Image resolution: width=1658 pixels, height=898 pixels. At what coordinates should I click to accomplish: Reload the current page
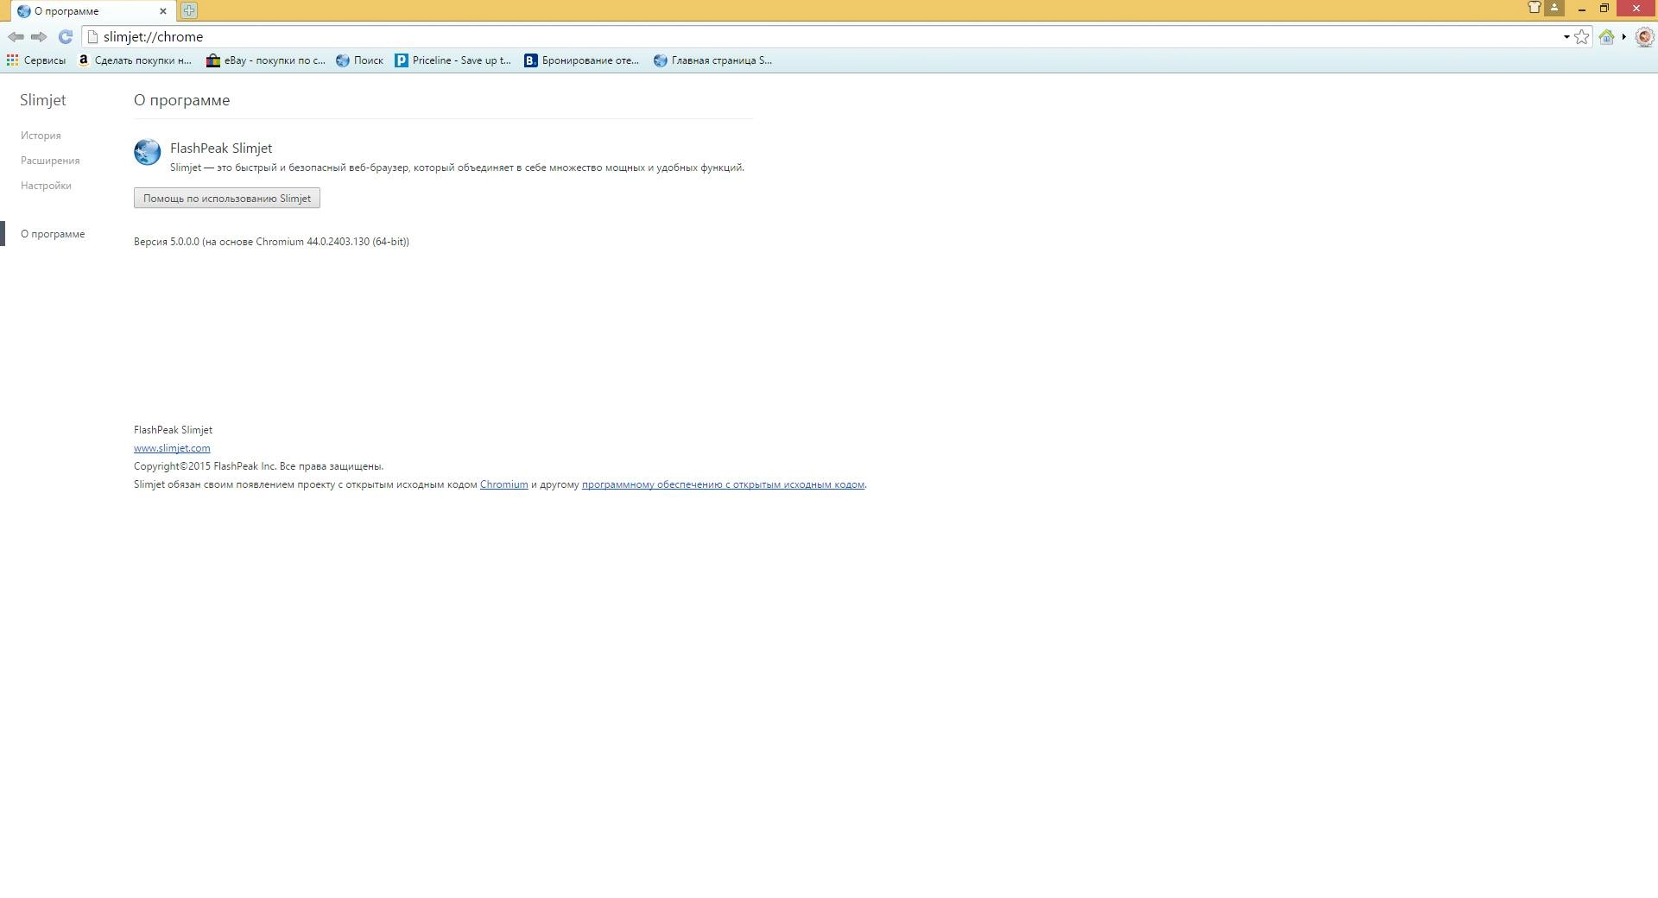pos(65,37)
